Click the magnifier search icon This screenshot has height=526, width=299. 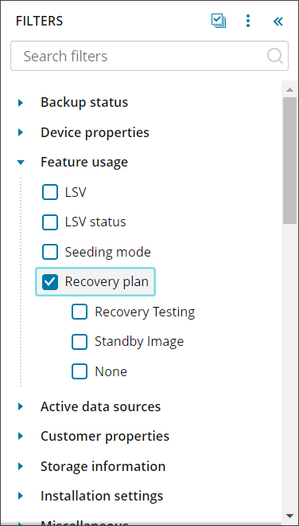[x=275, y=56]
